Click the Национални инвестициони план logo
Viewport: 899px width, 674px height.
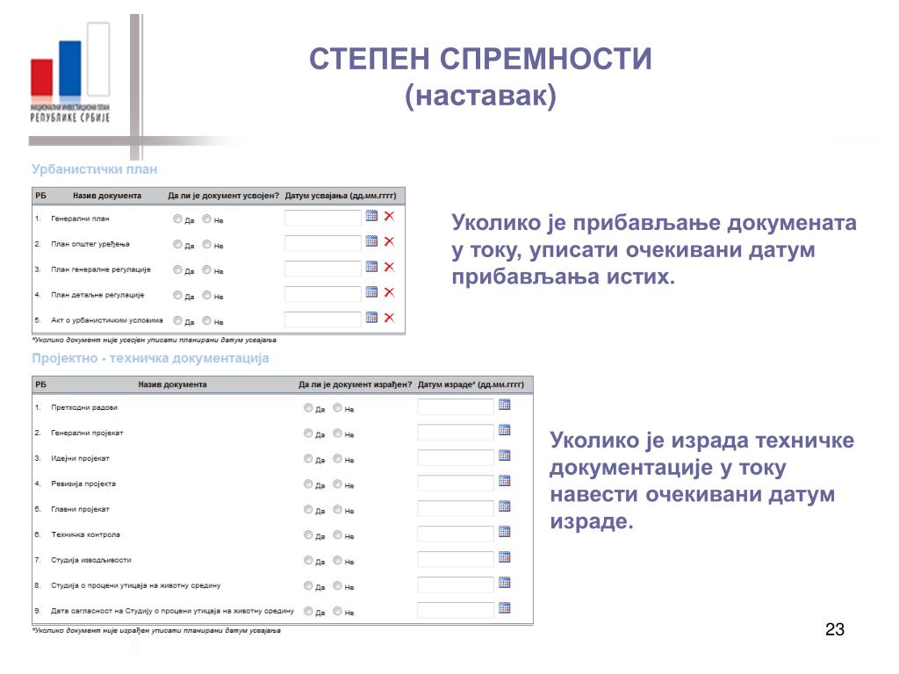[70, 72]
